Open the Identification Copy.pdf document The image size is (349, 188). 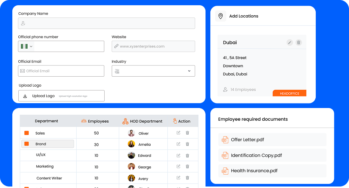point(256,155)
